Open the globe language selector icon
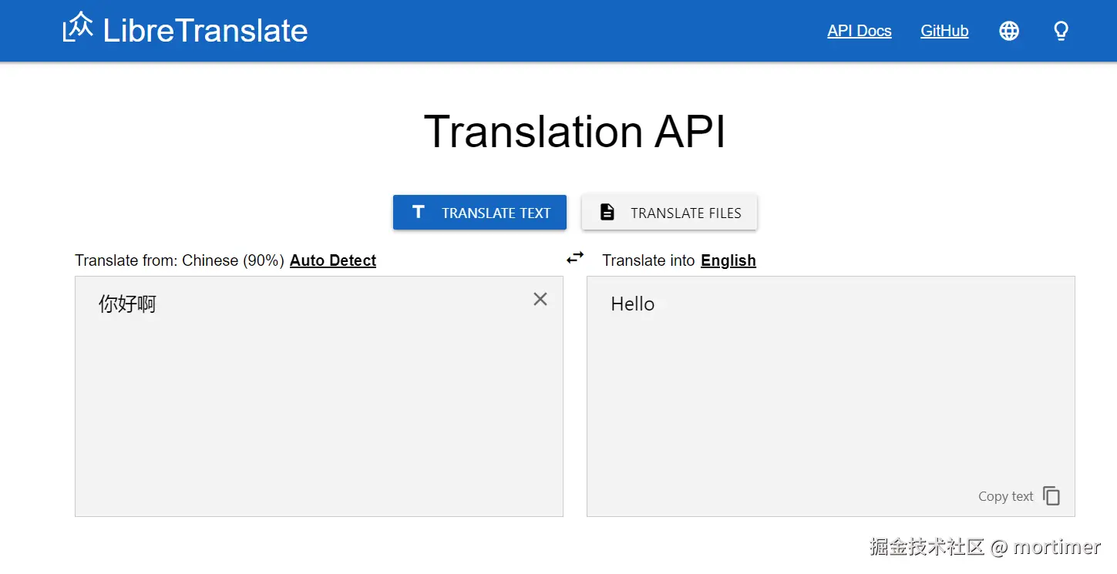The image size is (1117, 574). 1009,31
